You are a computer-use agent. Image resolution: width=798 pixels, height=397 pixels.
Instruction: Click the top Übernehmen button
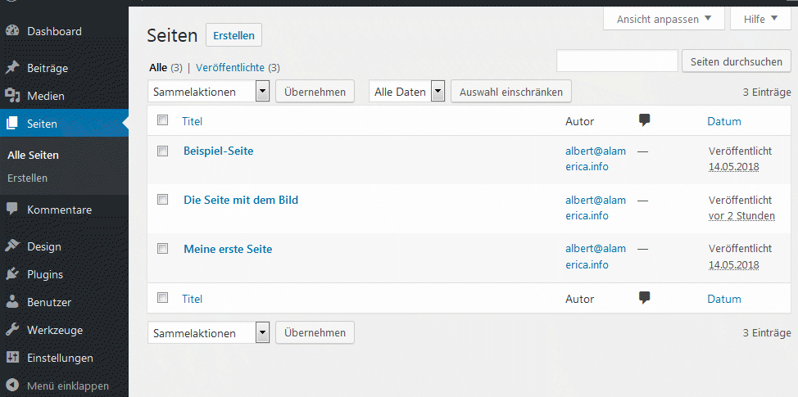tap(315, 92)
